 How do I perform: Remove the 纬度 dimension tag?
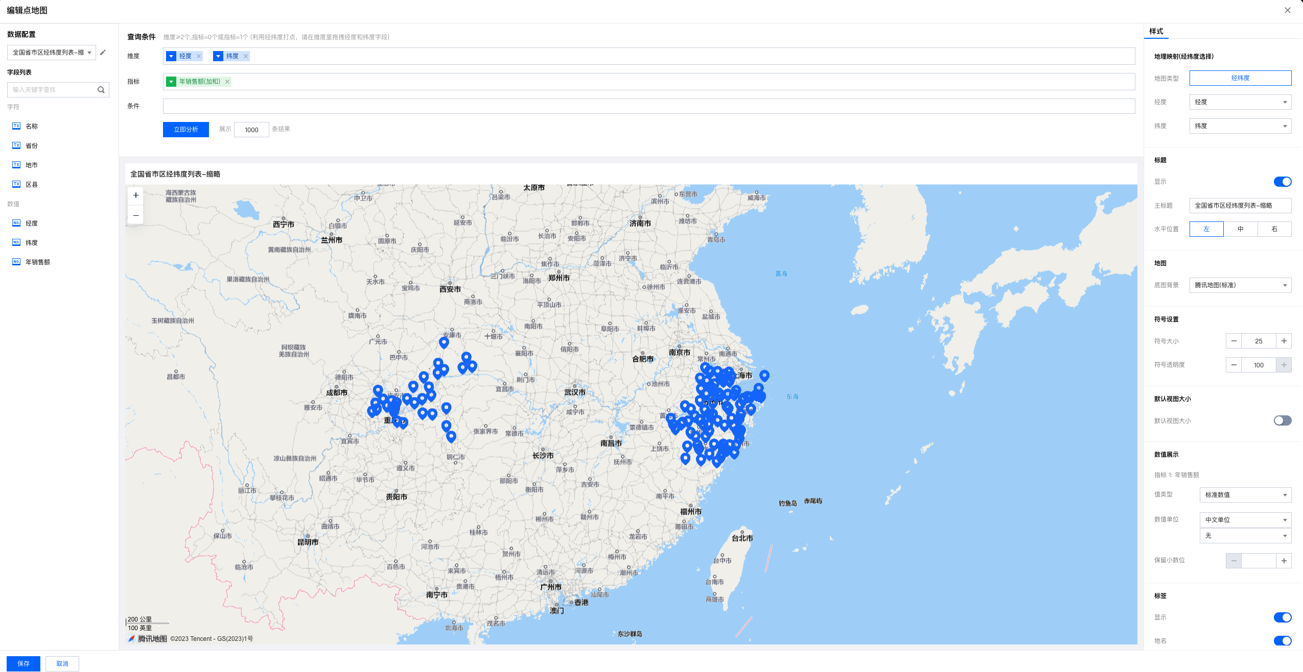[246, 56]
